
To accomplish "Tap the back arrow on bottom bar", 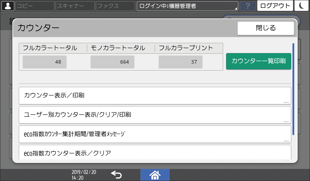I will [117, 174].
